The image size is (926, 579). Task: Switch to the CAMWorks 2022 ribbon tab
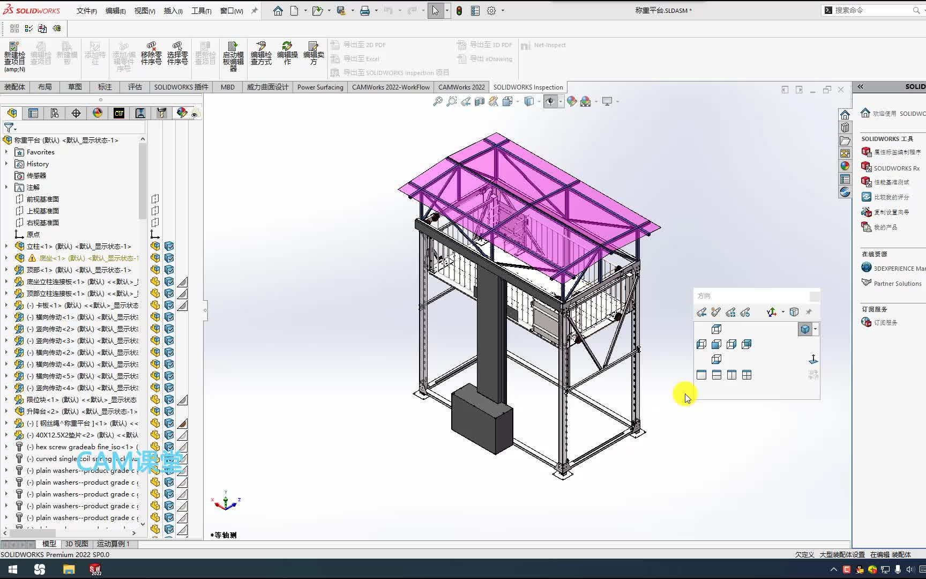461,87
